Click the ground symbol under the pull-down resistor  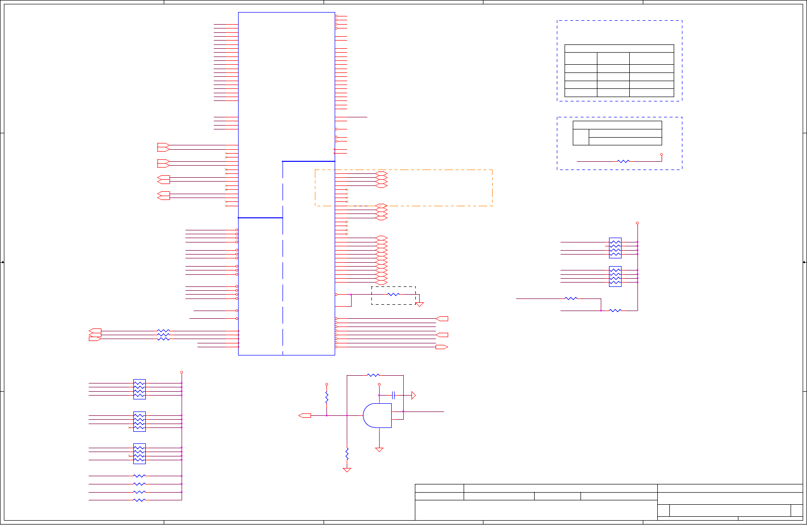click(x=347, y=470)
